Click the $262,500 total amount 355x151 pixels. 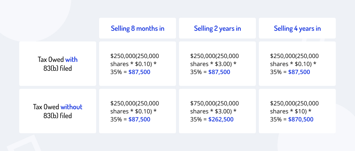tap(221, 119)
